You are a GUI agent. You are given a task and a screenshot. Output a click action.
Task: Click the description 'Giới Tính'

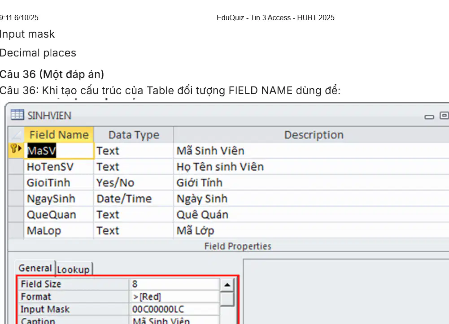click(200, 183)
